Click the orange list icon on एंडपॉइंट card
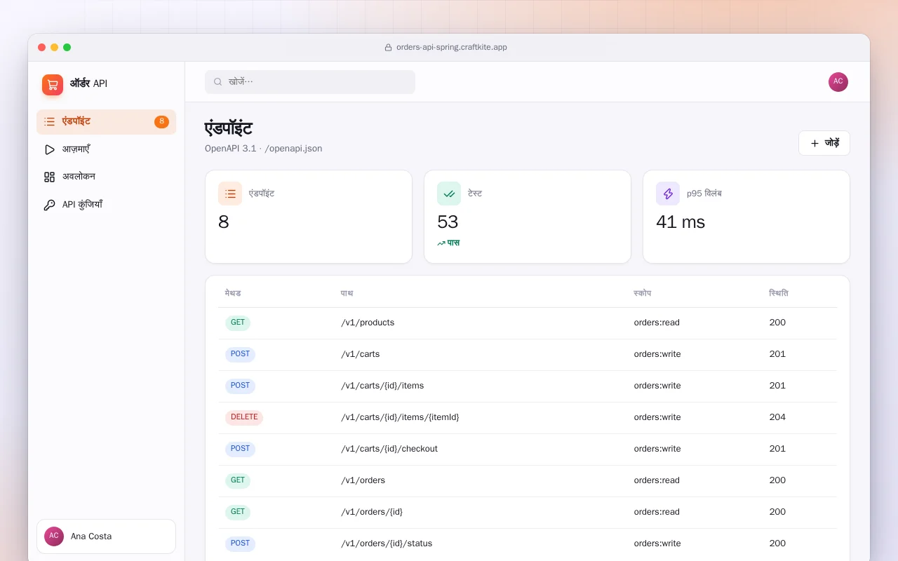The image size is (898, 561). [x=230, y=194]
